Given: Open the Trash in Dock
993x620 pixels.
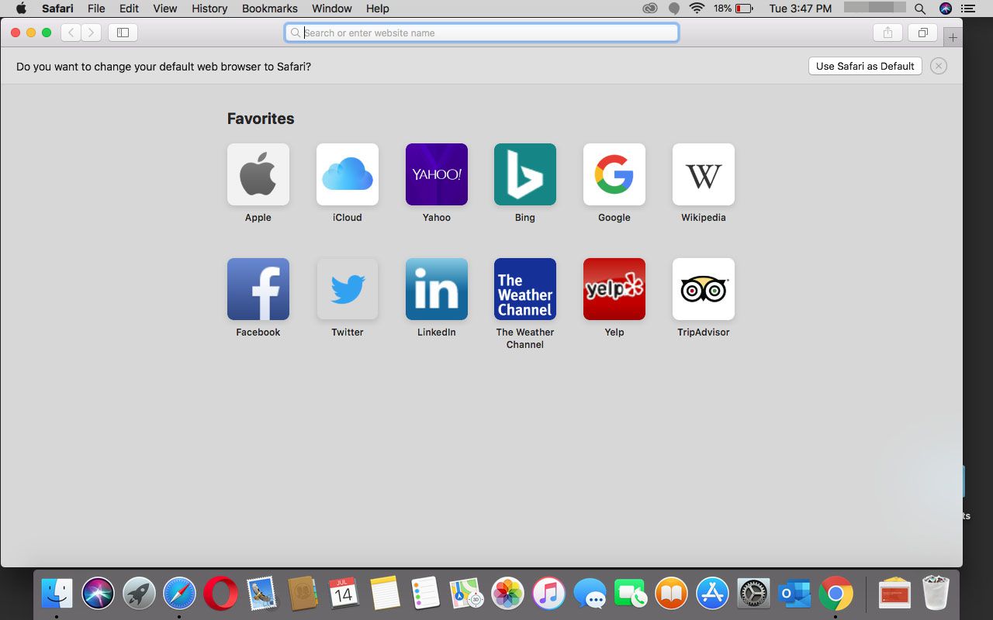Looking at the screenshot, I should (936, 593).
